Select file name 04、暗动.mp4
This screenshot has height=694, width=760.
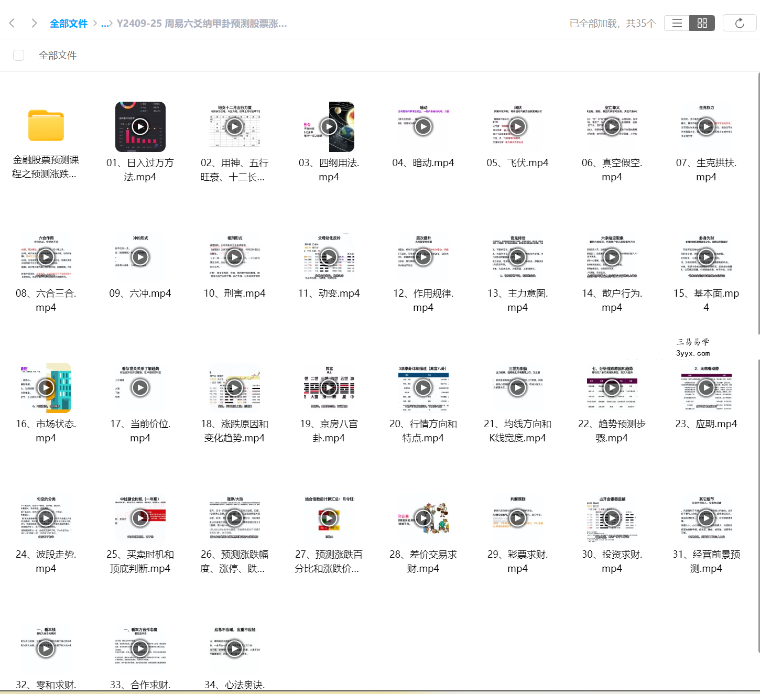pyautogui.click(x=423, y=163)
